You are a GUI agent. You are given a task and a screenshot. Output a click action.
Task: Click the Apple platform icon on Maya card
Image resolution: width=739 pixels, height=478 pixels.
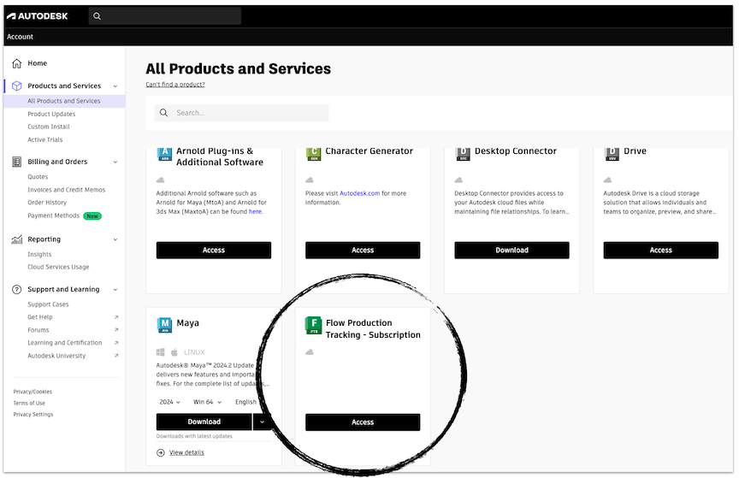pos(174,352)
